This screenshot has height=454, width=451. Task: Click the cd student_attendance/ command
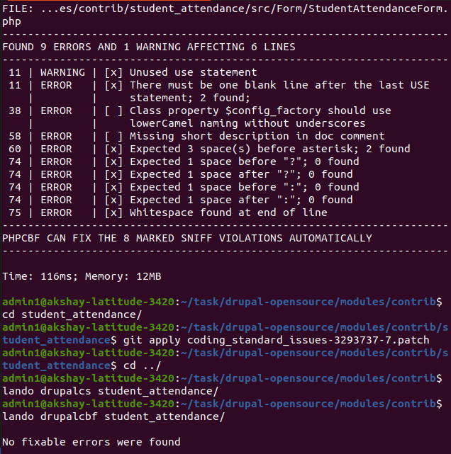pyautogui.click(x=72, y=314)
